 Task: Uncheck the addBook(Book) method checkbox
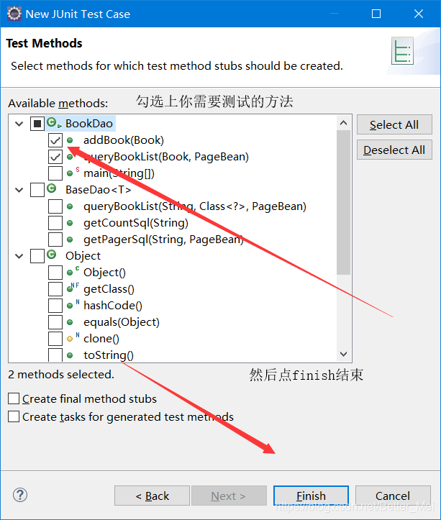coord(55,140)
